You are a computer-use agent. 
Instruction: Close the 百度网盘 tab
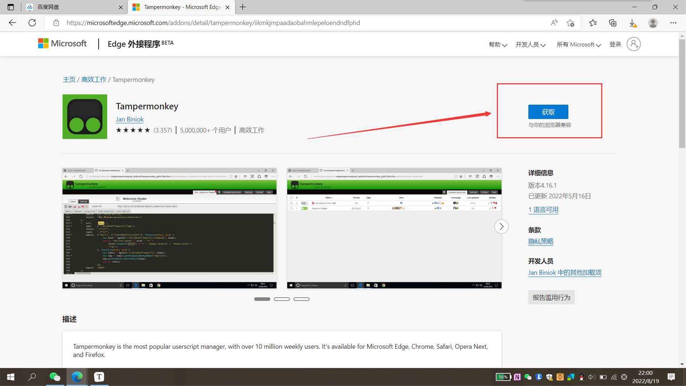[121, 7]
